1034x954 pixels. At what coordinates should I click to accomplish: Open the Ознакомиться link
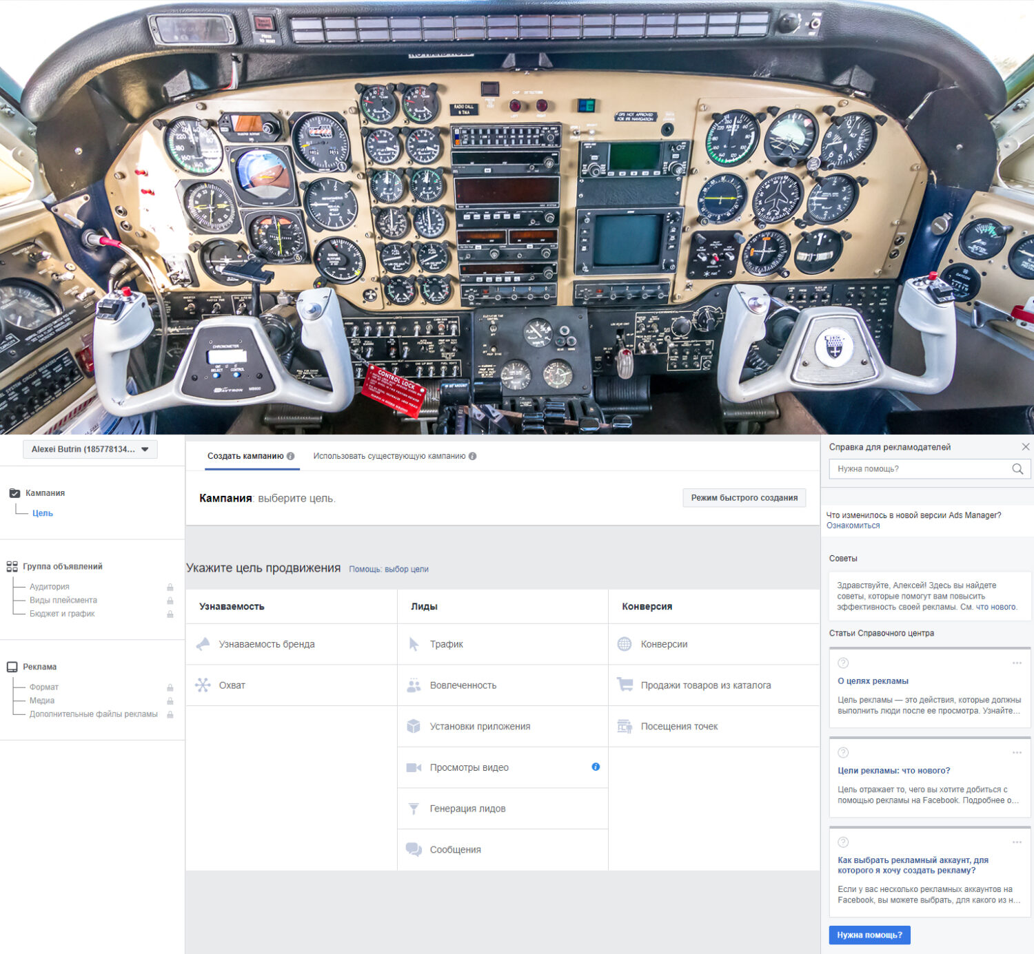pyautogui.click(x=853, y=526)
